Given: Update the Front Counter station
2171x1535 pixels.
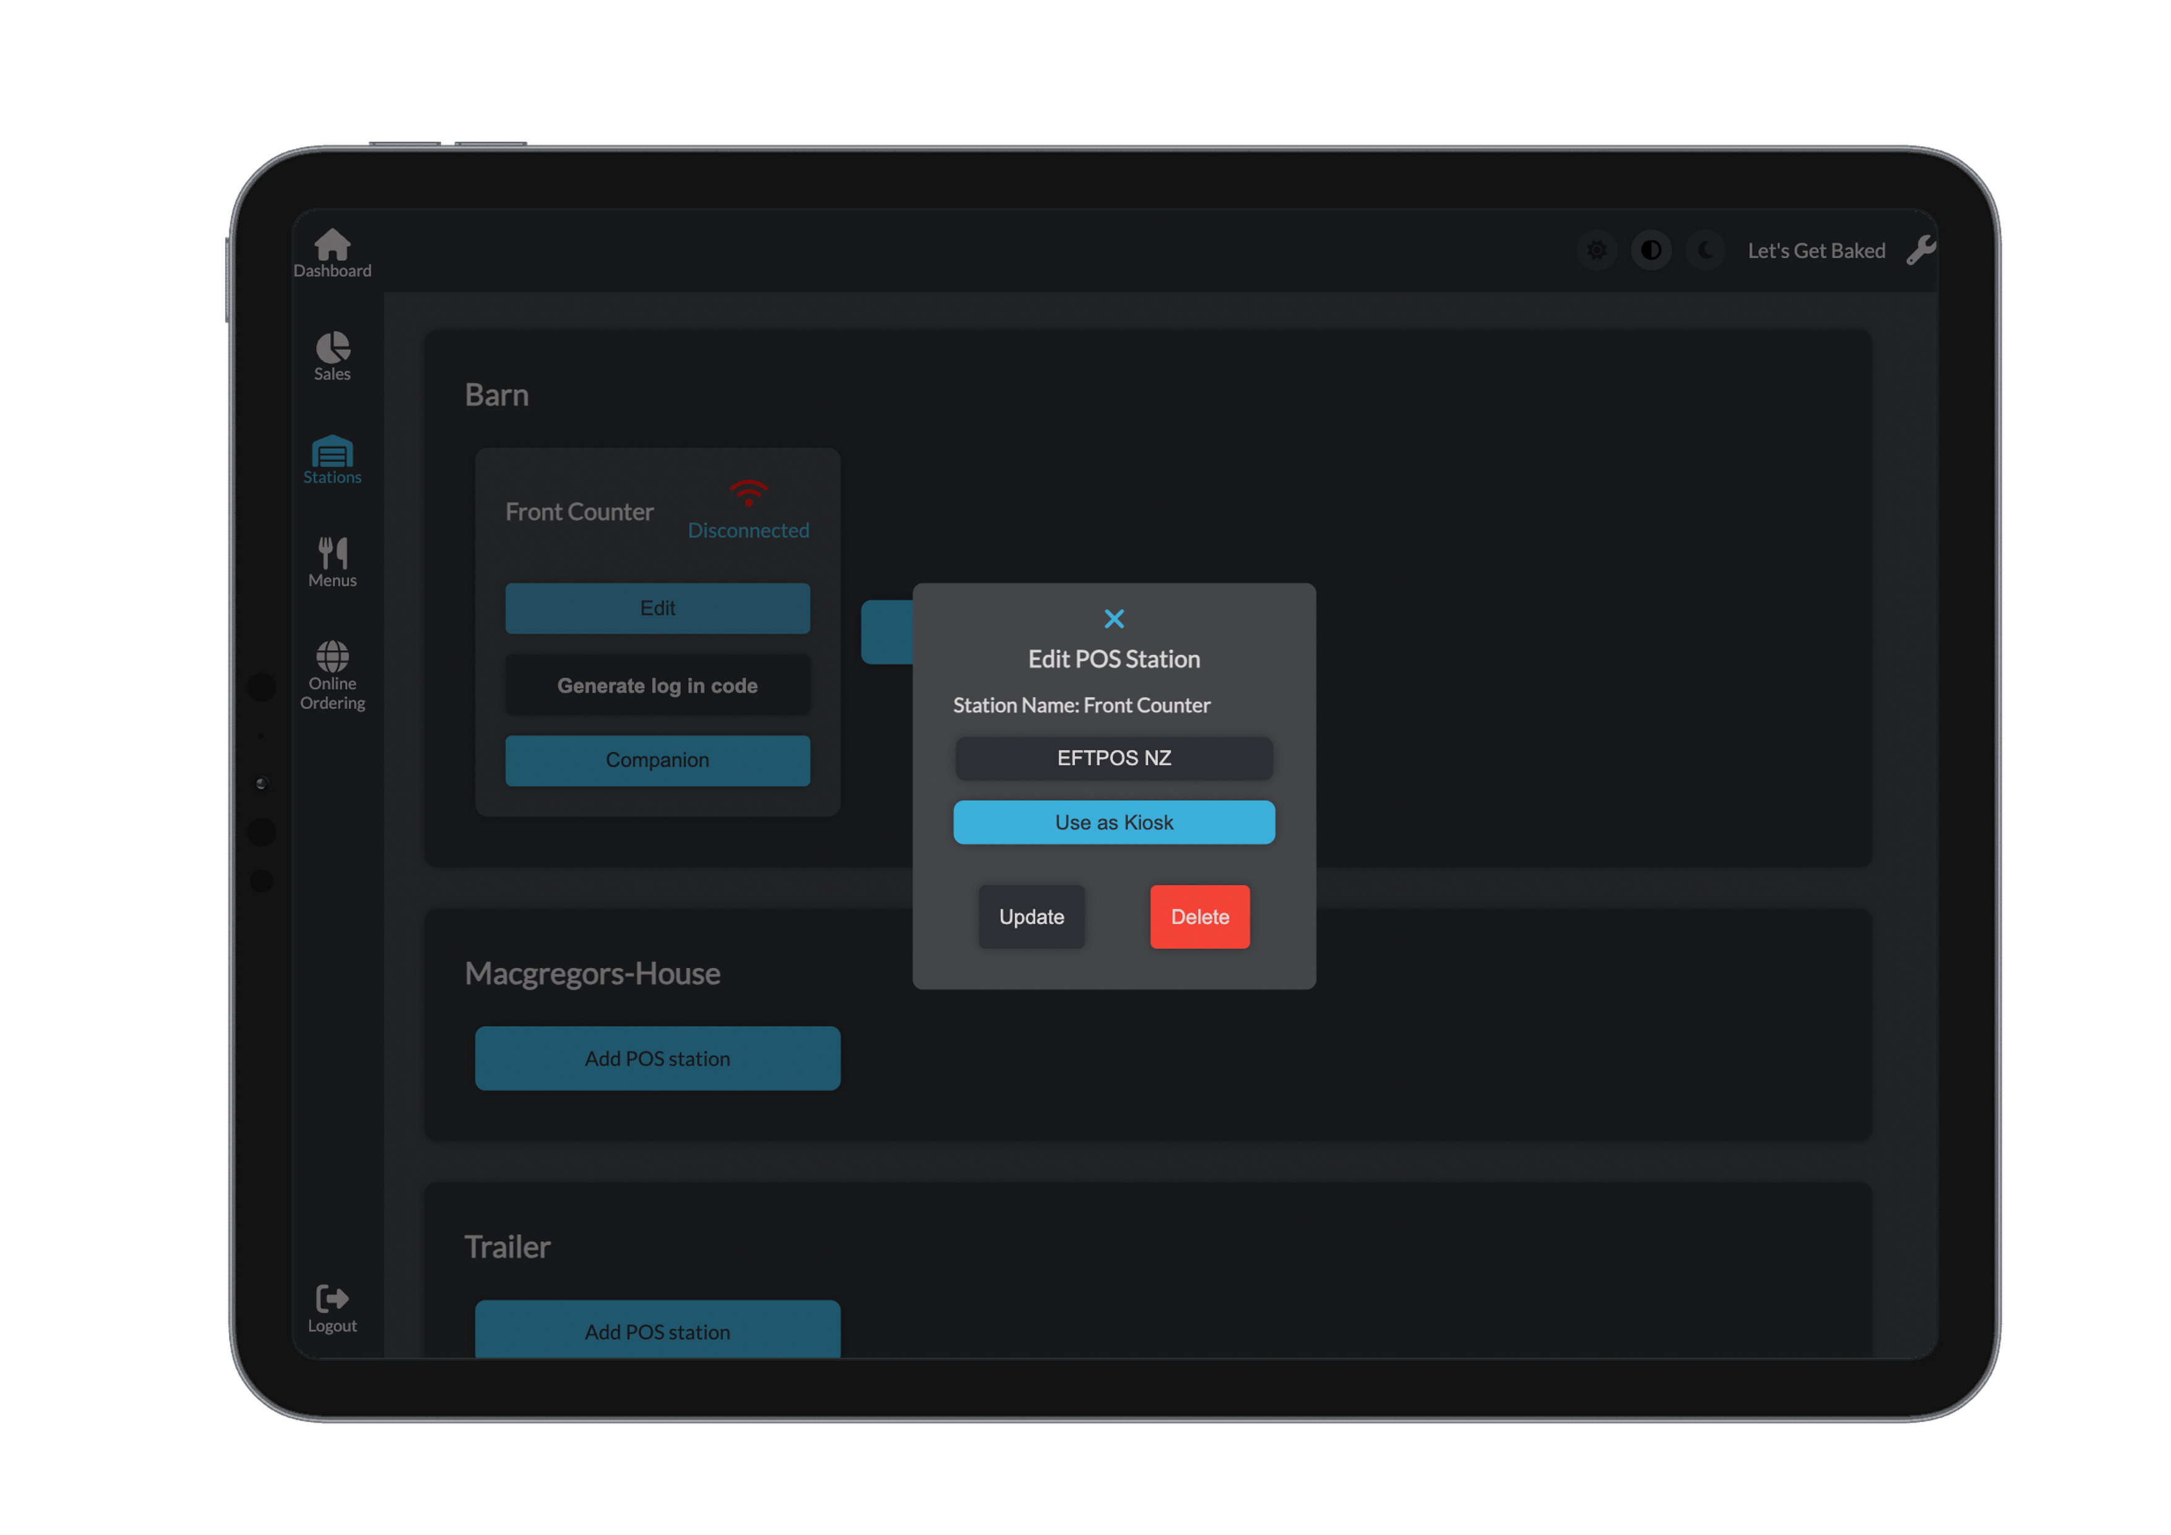Looking at the screenshot, I should 1030,917.
